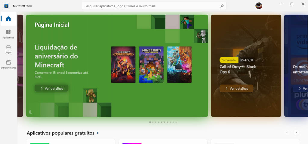Click the Encomendar pre-order badge
The height and width of the screenshot is (144, 308).
click(x=229, y=60)
